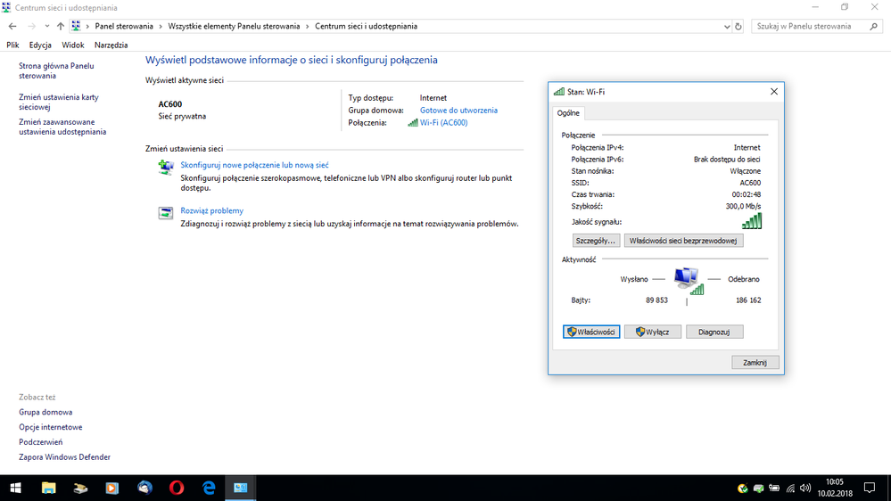The width and height of the screenshot is (891, 501).
Task: Click the Szczegóły... button
Action: pyautogui.click(x=596, y=241)
